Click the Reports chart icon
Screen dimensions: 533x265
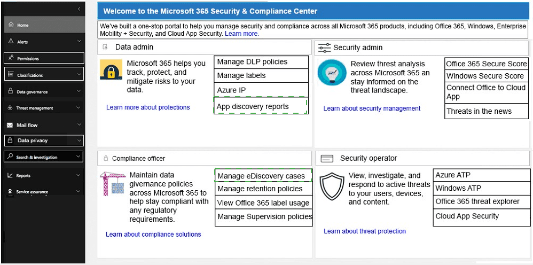click(x=10, y=175)
